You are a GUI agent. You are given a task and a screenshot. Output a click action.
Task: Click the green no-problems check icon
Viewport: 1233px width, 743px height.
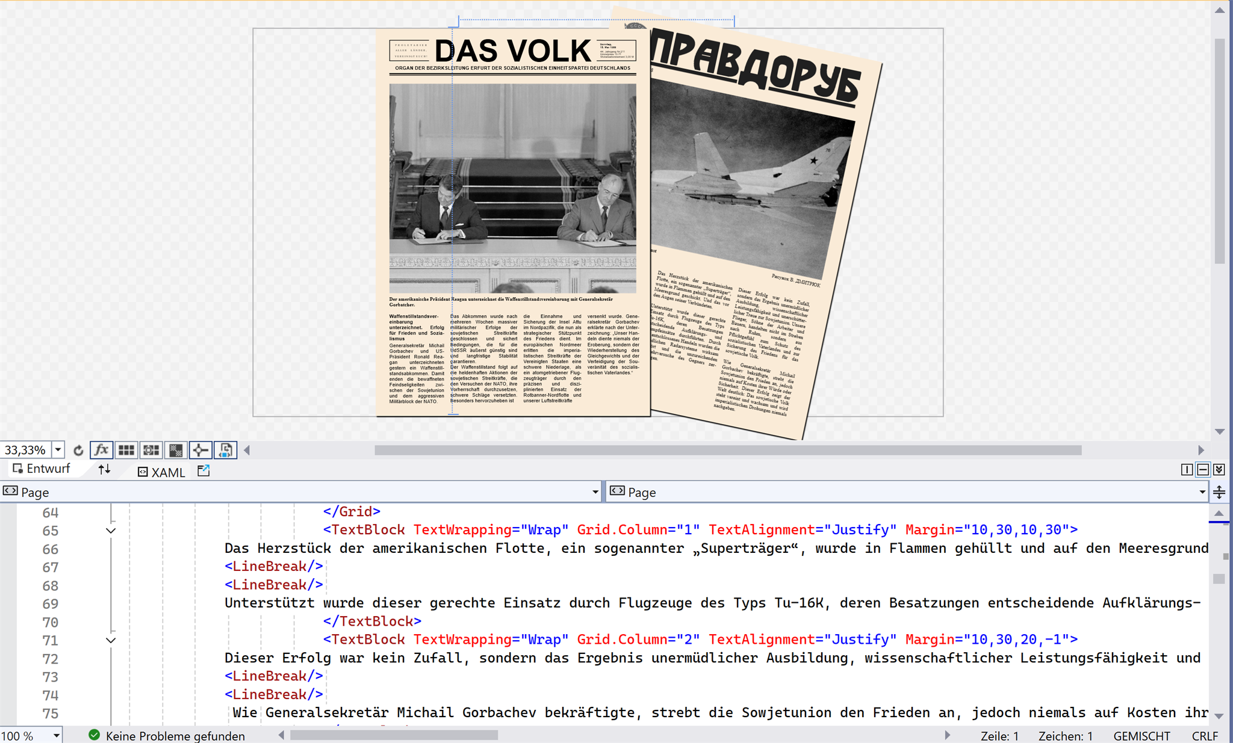[x=94, y=735]
